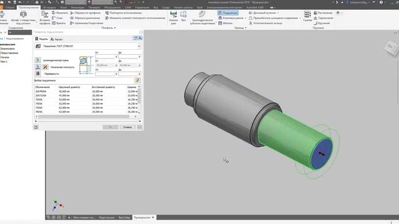
Task: Select Вал:1 in the model browser
Action: click(4, 62)
